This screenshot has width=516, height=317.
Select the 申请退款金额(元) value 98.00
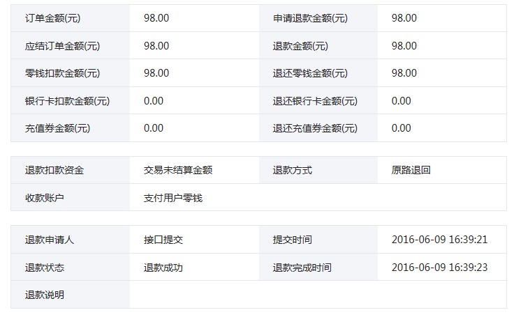(404, 18)
